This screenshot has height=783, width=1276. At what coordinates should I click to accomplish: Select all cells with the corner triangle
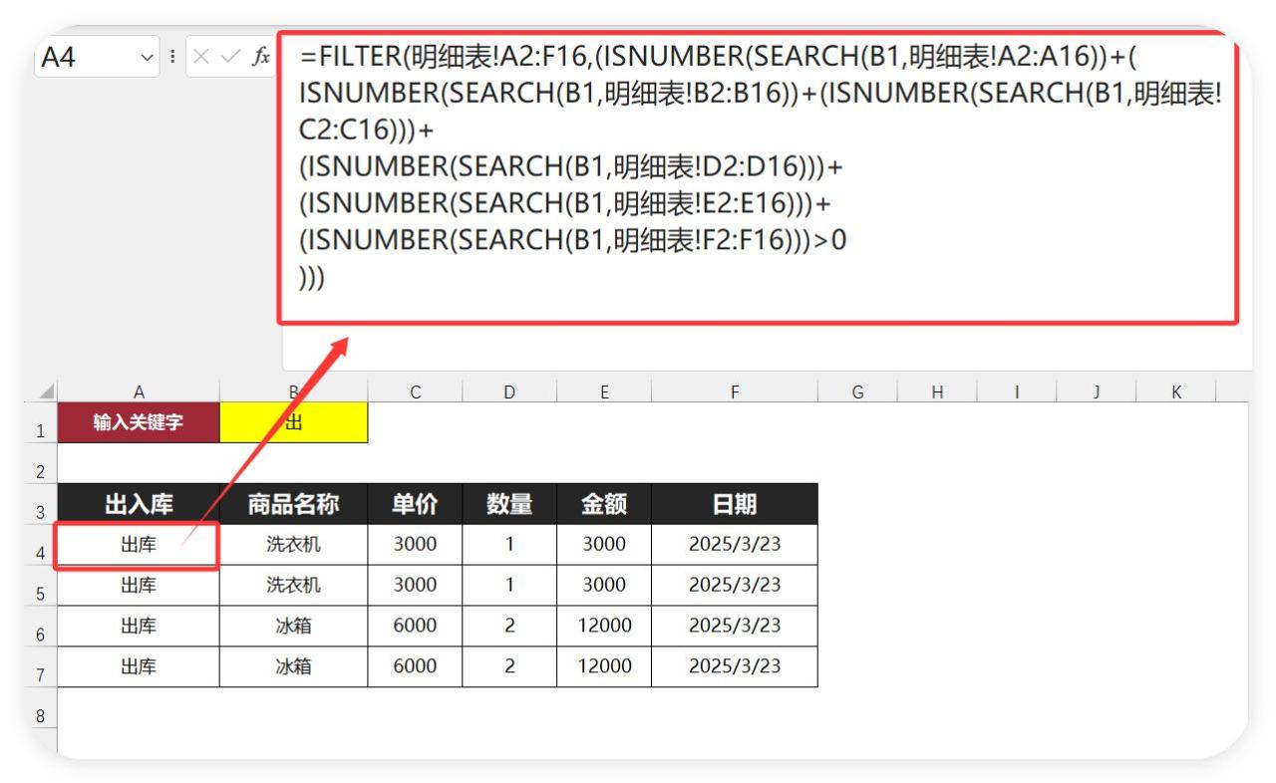pyautogui.click(x=44, y=391)
